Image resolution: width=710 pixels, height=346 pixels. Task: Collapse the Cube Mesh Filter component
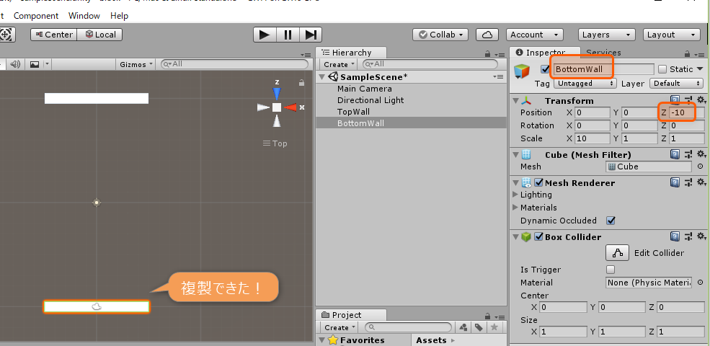(516, 155)
